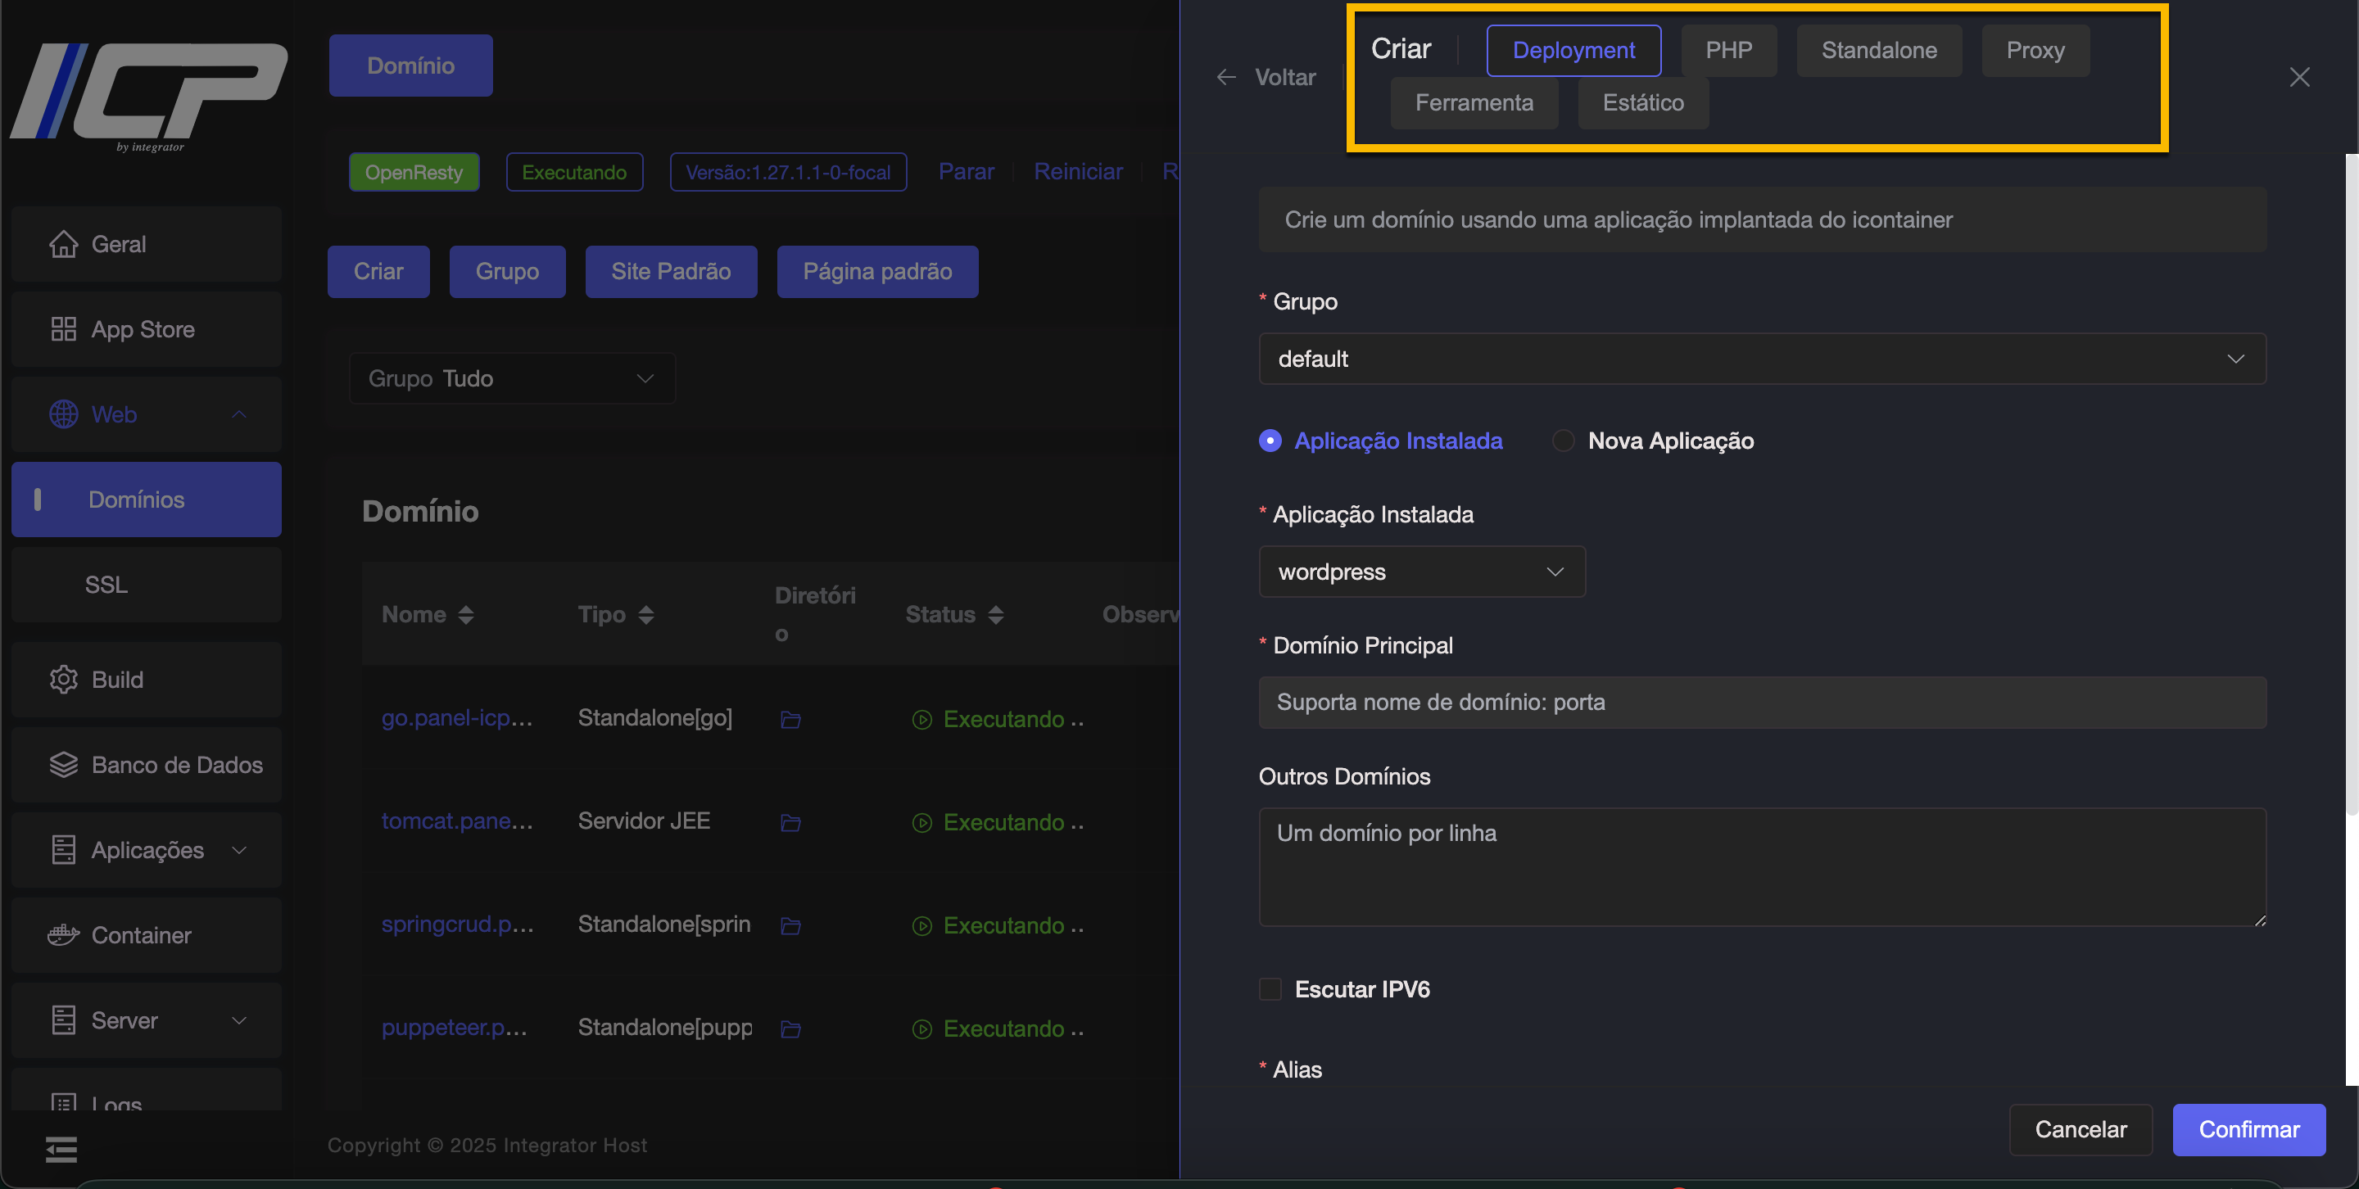Click sidebar collapse icon at bottom left
The image size is (2359, 1189).
point(61,1149)
